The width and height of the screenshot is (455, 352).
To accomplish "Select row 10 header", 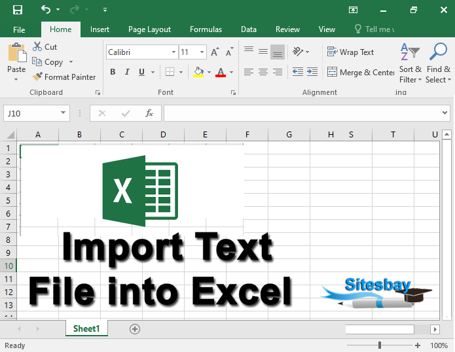I will point(9,266).
